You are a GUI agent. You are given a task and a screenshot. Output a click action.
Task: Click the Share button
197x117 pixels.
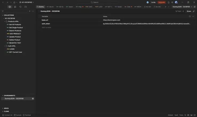pyautogui.click(x=189, y=11)
